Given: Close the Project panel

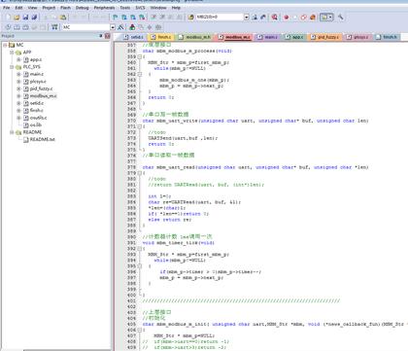Looking at the screenshot, I should (108, 36).
